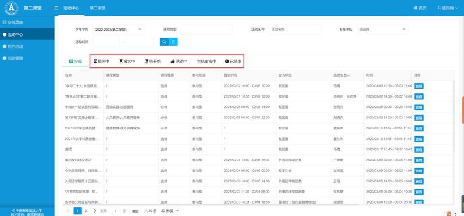The width and height of the screenshot is (464, 216).
Task: Open the 首页 home icon link
Action: click(420, 8)
